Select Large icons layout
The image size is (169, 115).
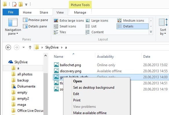coord(97,21)
